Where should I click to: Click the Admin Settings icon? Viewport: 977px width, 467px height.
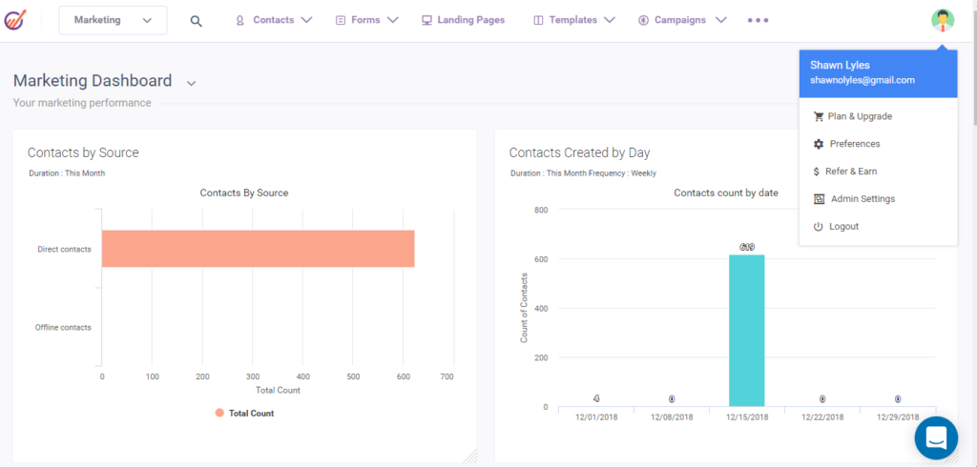(x=818, y=199)
